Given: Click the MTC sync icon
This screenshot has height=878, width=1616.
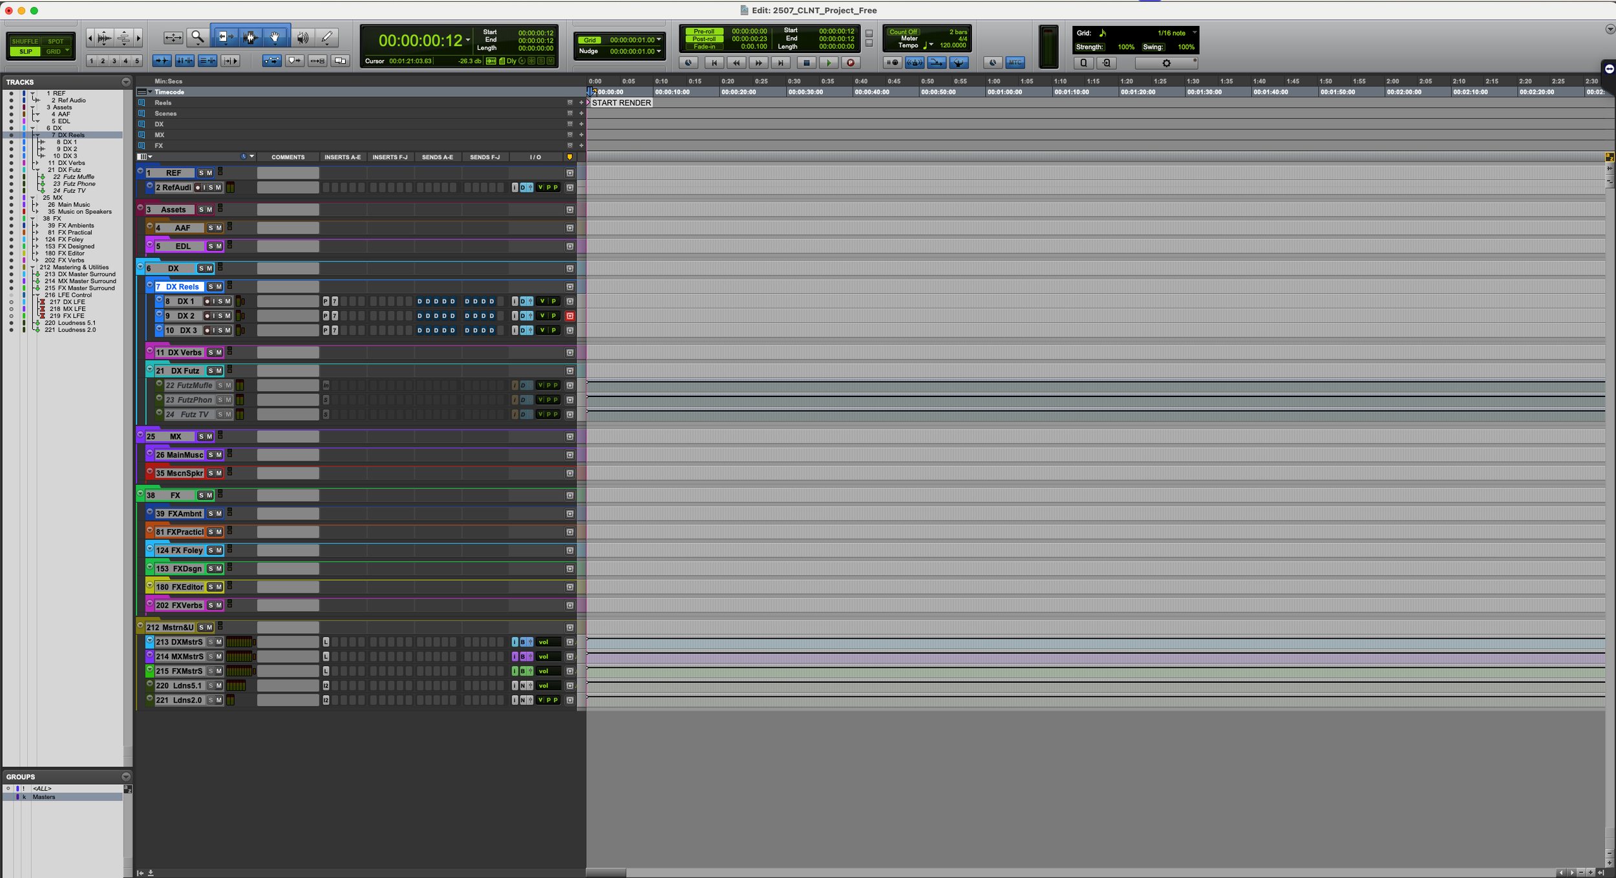Looking at the screenshot, I should click(1015, 62).
